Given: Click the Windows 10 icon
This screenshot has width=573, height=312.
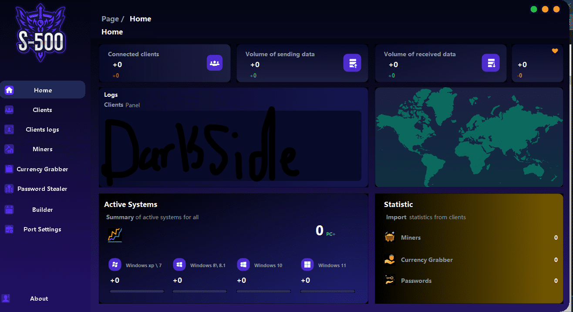Looking at the screenshot, I should 243,265.
